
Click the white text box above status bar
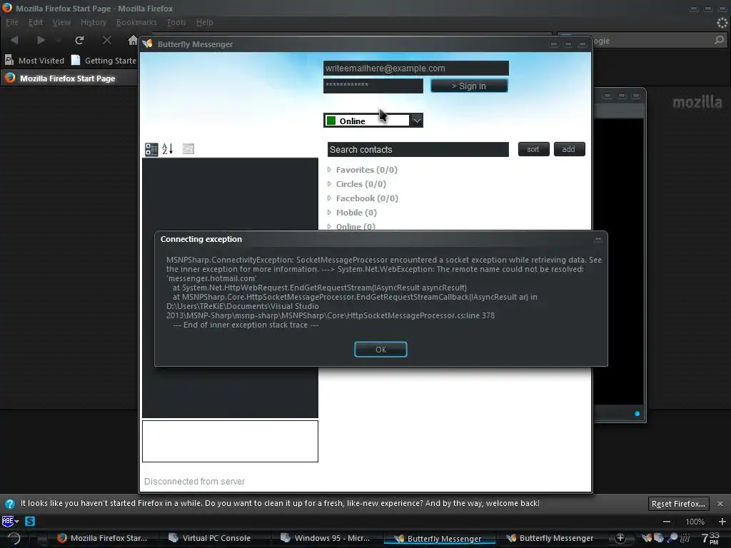click(x=230, y=441)
